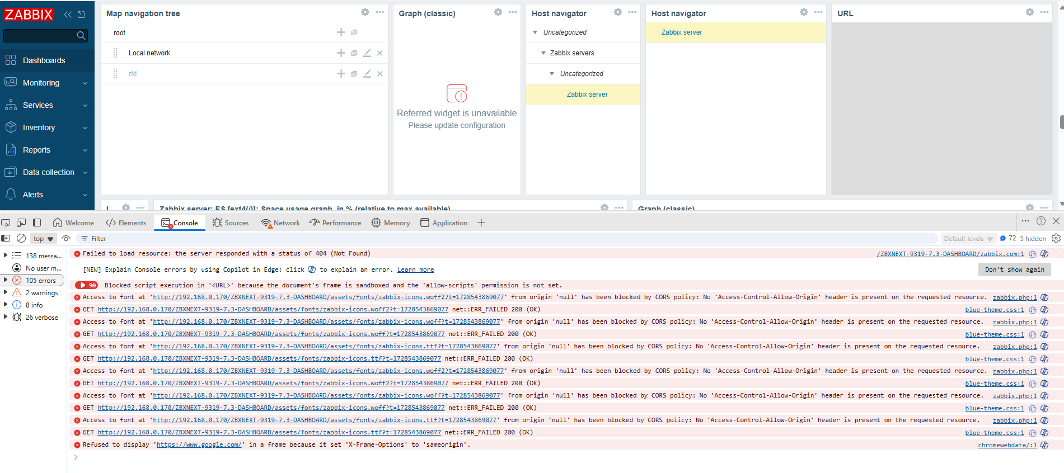Open second Host navigator widget actions menu
1064x473 pixels.
[819, 12]
